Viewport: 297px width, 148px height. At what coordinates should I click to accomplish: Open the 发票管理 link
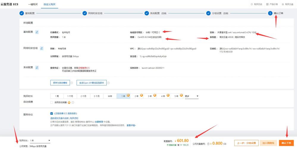[99, 122]
